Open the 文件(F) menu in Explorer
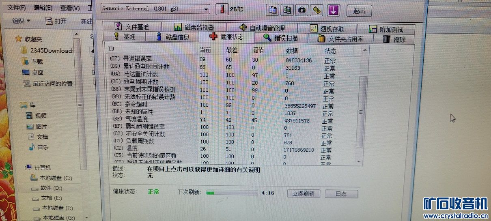The height and width of the screenshot is (221, 491). [16, 7]
